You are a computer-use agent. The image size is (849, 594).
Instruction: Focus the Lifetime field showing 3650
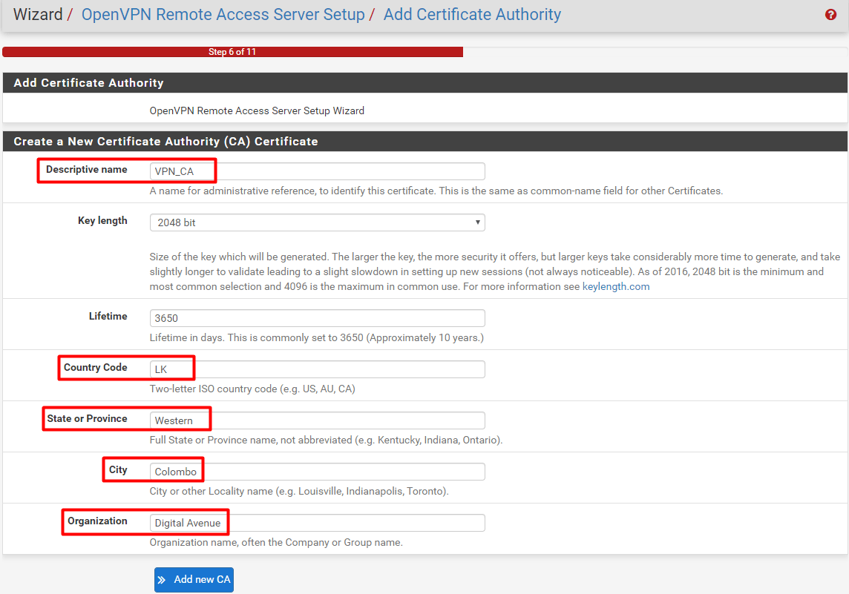point(317,318)
